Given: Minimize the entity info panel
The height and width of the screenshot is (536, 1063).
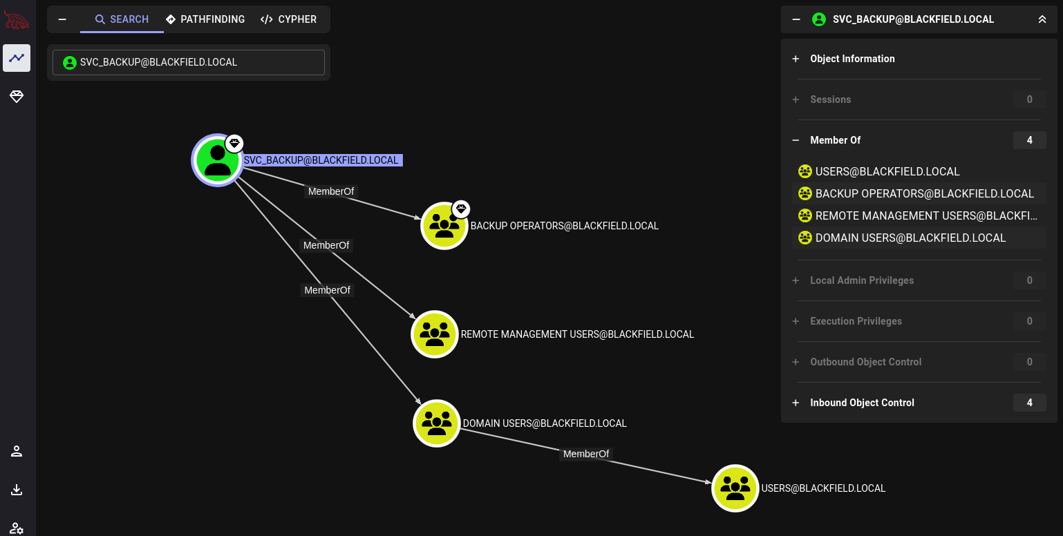Looking at the screenshot, I should point(796,19).
